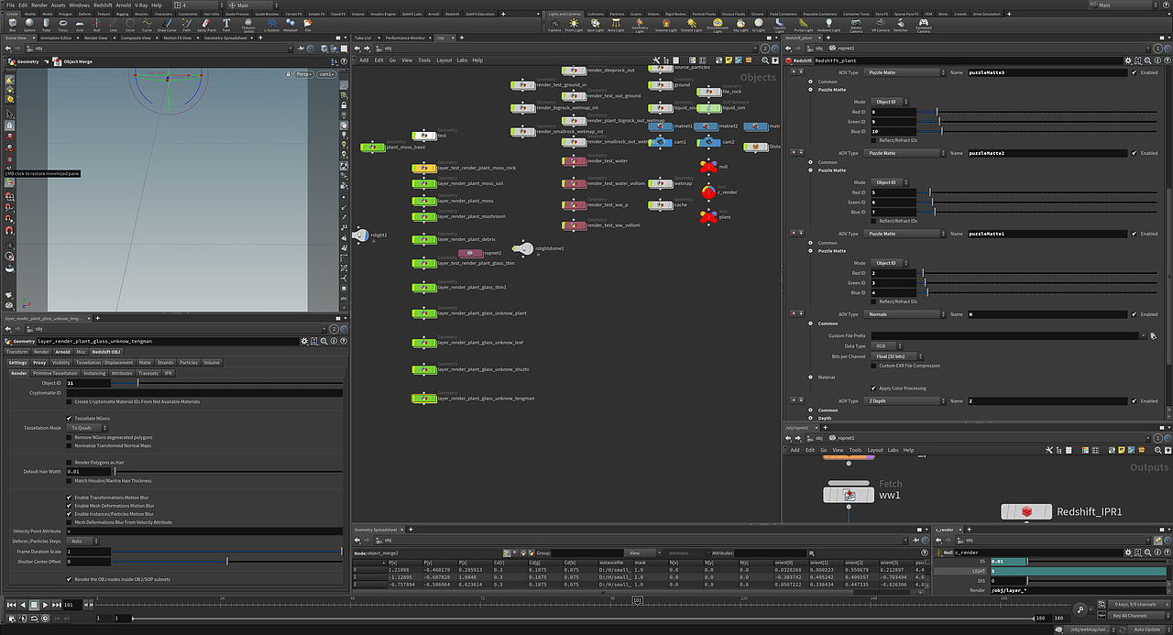The width and height of the screenshot is (1173, 635).
Task: Select the Metaball shelf tool
Action: pos(291,24)
